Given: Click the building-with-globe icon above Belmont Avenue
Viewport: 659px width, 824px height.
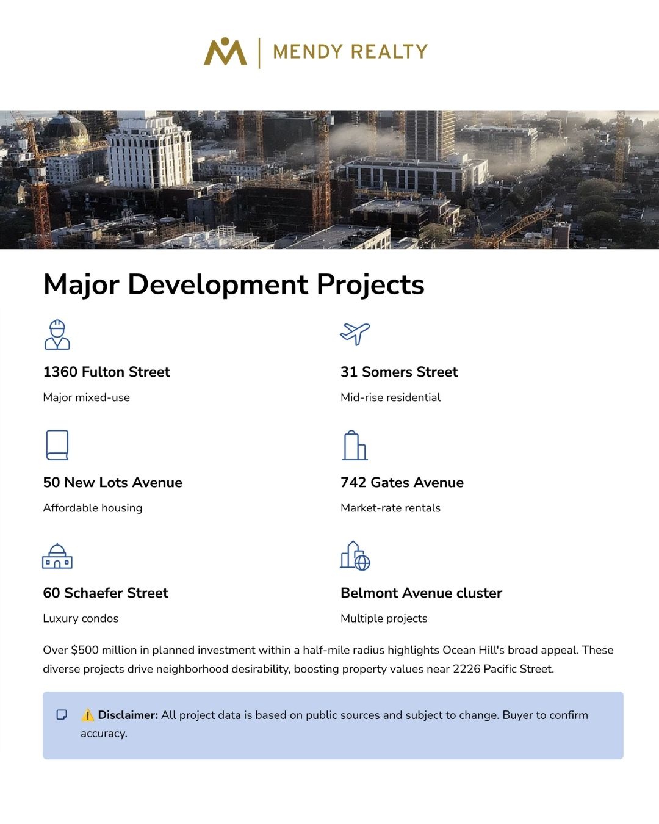Looking at the screenshot, I should tap(355, 555).
